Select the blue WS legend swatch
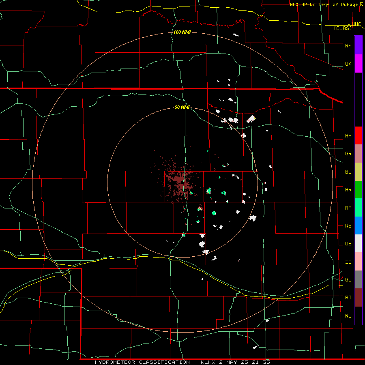The width and height of the screenshot is (365, 365). coord(358,225)
